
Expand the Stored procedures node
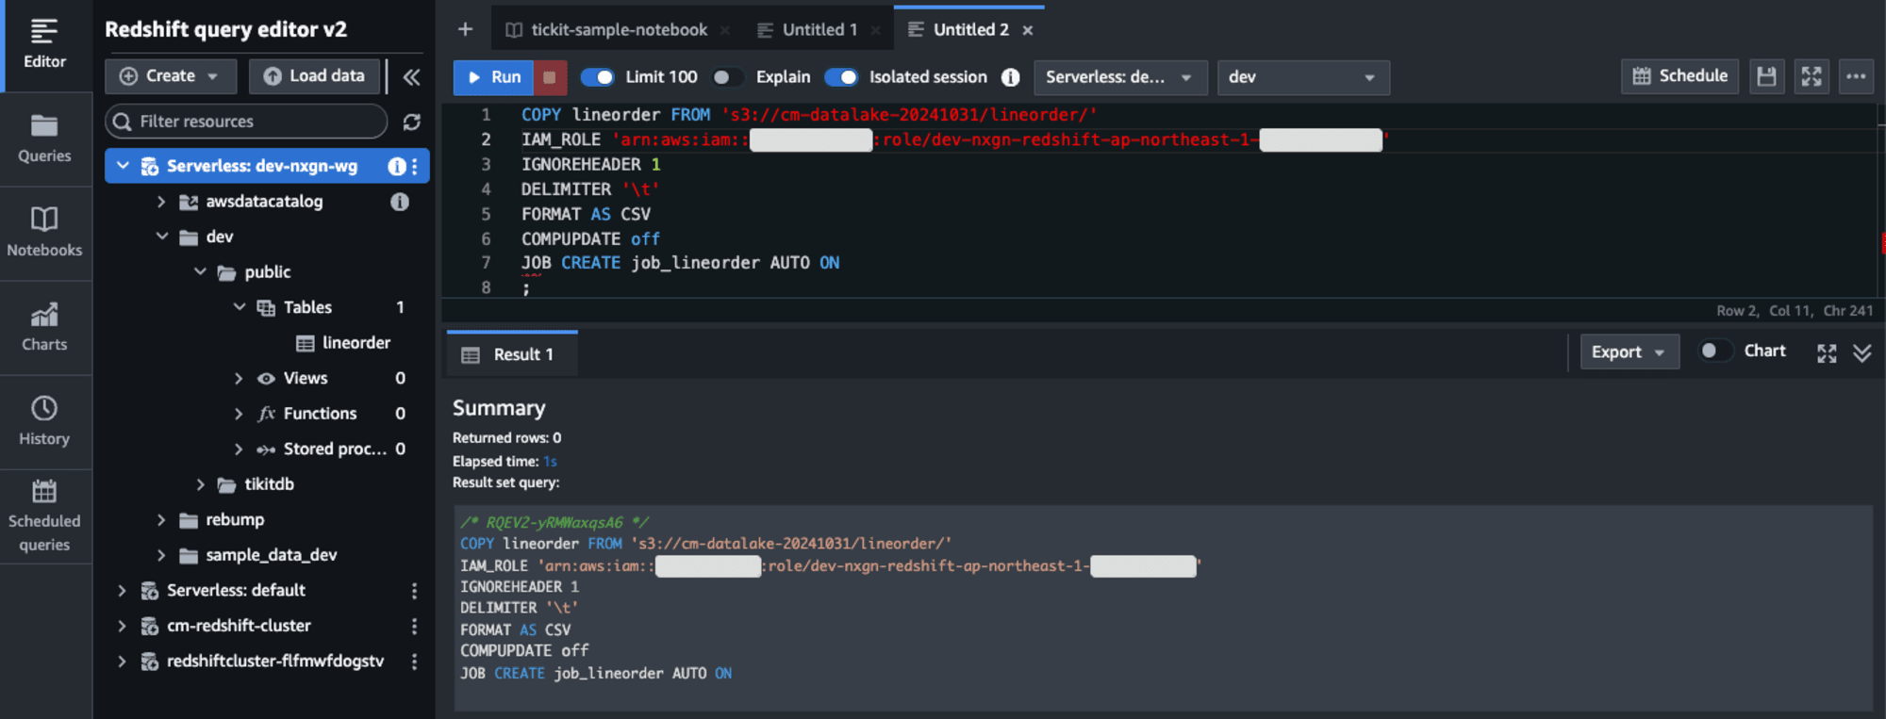239,449
